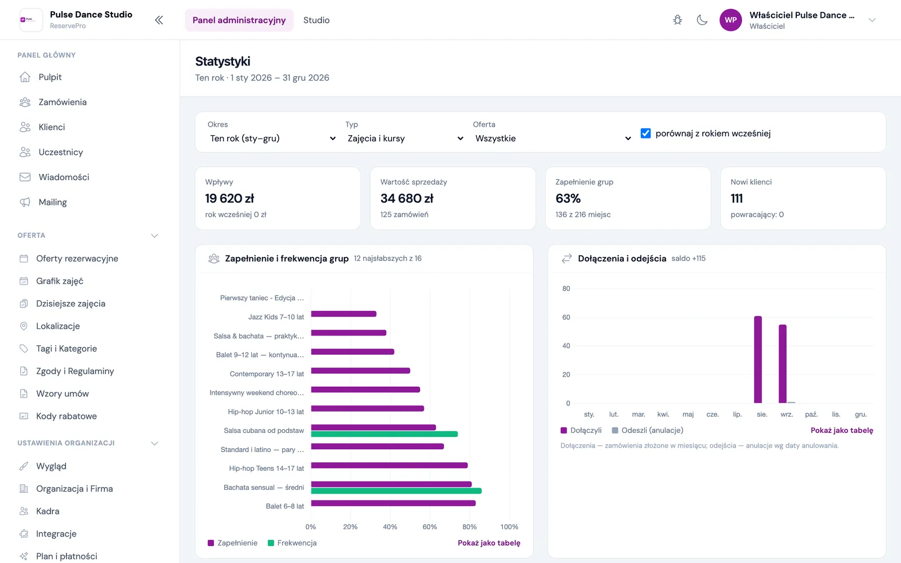Toggle Frekwencja series in chart legend

pos(292,543)
